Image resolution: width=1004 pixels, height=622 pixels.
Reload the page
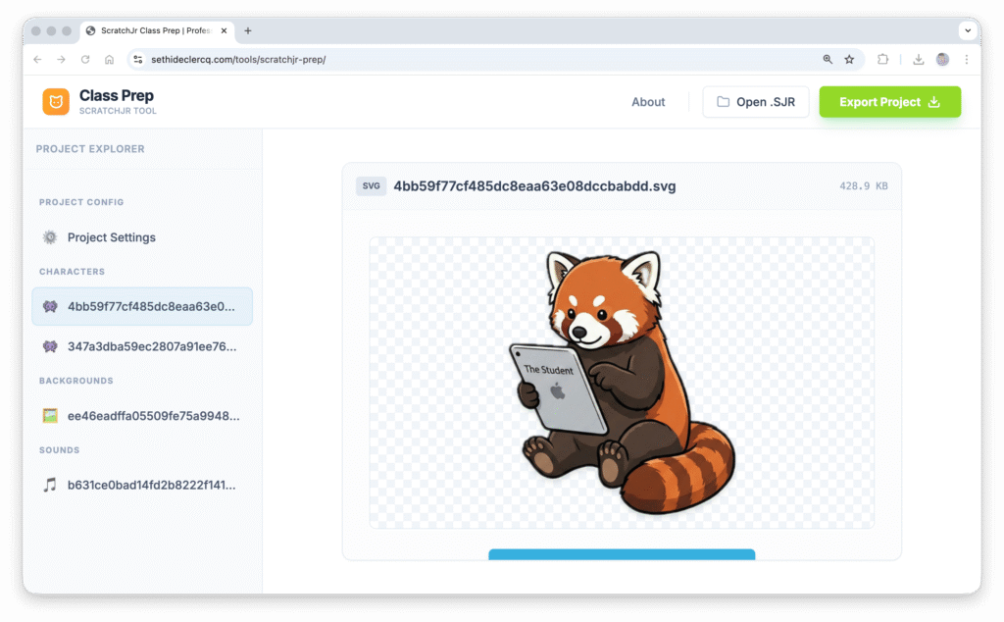[85, 60]
